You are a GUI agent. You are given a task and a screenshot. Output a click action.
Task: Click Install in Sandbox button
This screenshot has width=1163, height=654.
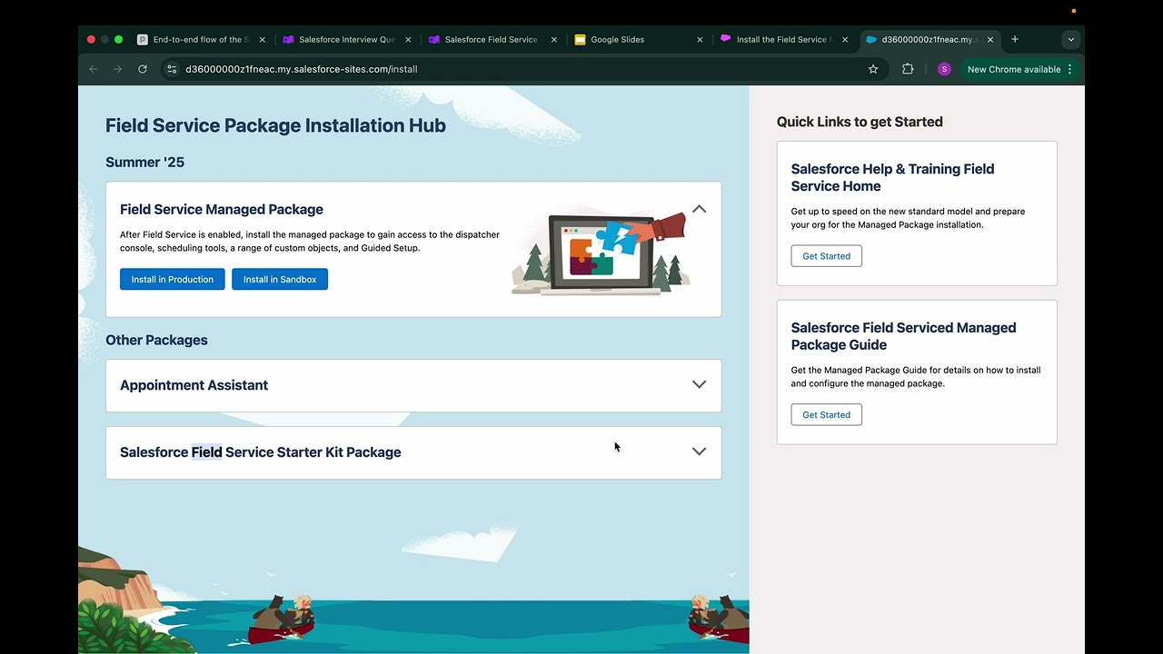(280, 279)
